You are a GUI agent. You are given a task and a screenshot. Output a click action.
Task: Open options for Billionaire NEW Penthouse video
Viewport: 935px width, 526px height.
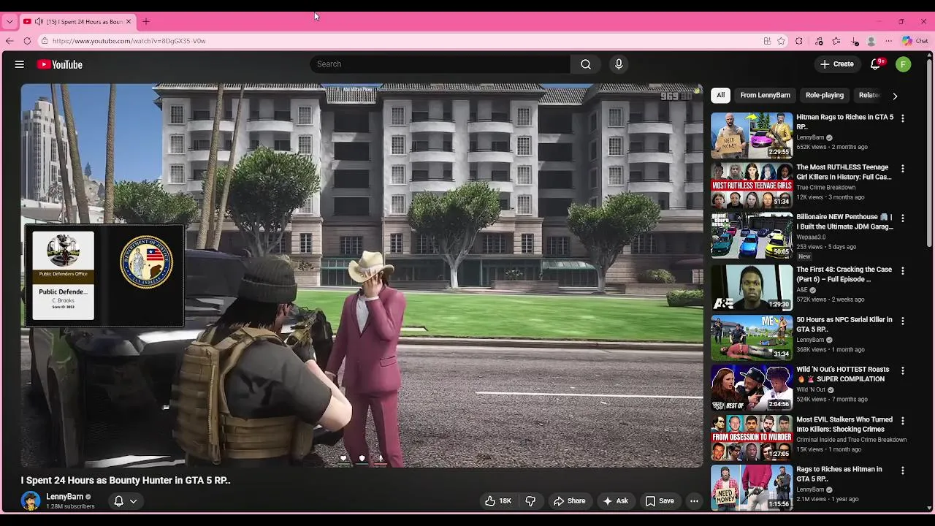point(903,218)
